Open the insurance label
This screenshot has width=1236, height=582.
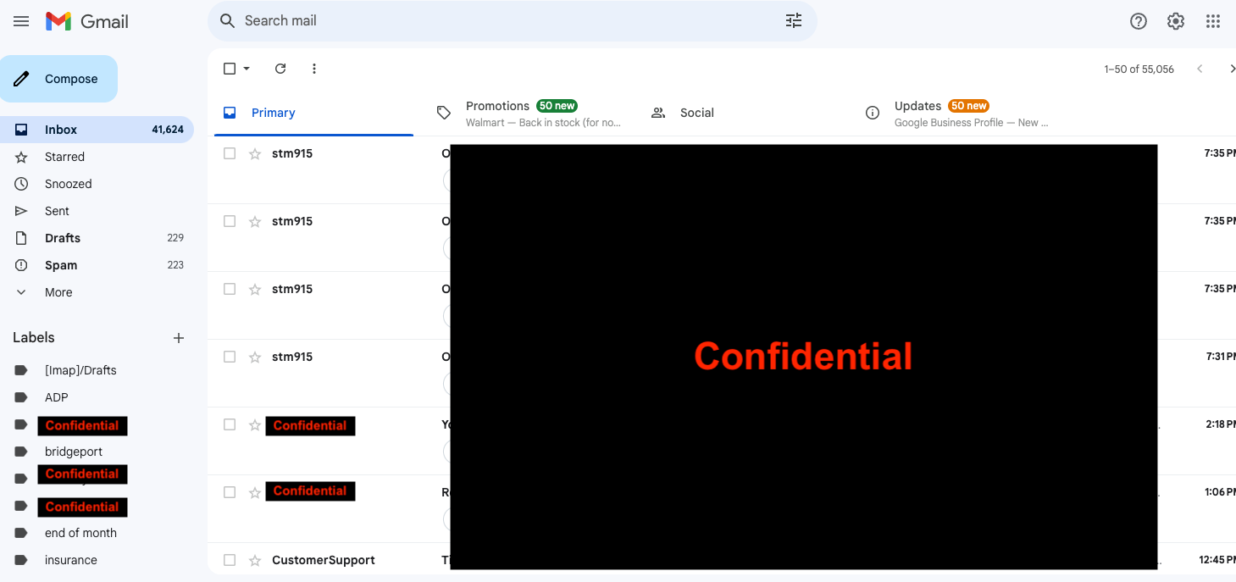71,560
